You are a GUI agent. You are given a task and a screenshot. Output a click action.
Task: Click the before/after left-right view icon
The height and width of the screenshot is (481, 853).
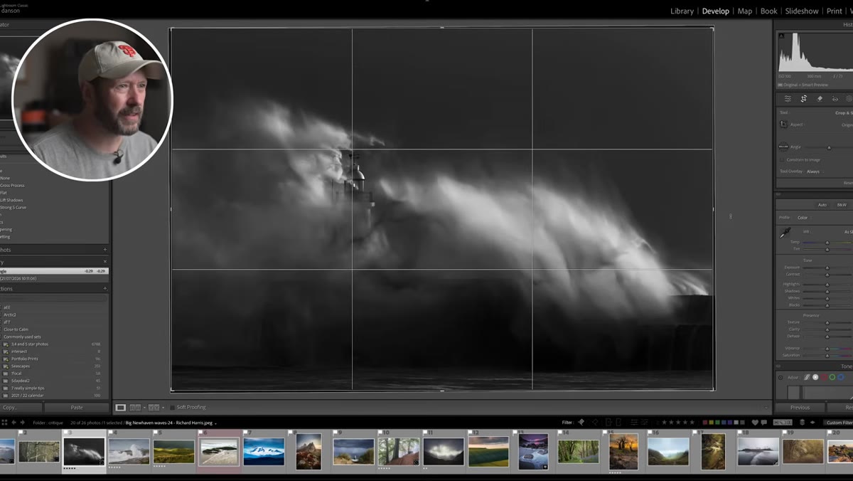click(134, 407)
